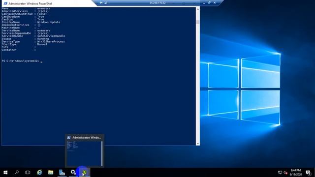Open the Action Center notifications icon

coord(308,173)
